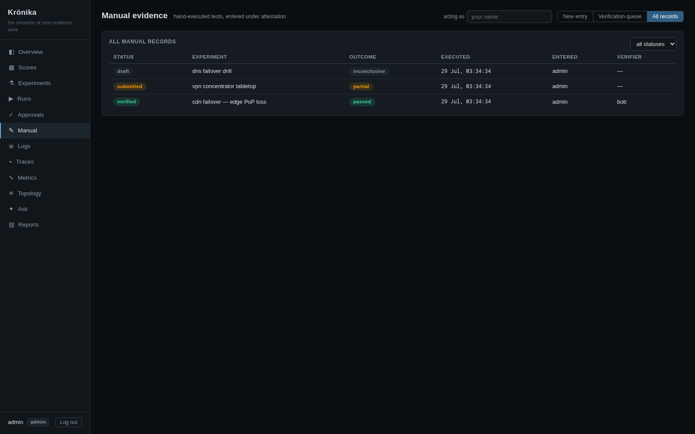Image resolution: width=695 pixels, height=434 pixels.
Task: Open Reports section
Action: click(x=45, y=225)
